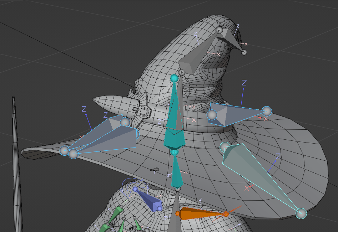Click the joint sphere at the hat tip end
Image resolution: width=338 pixels, height=232 pixels.
tap(244, 52)
